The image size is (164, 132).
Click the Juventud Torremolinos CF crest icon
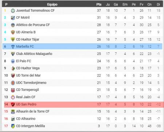(x=13, y=11)
